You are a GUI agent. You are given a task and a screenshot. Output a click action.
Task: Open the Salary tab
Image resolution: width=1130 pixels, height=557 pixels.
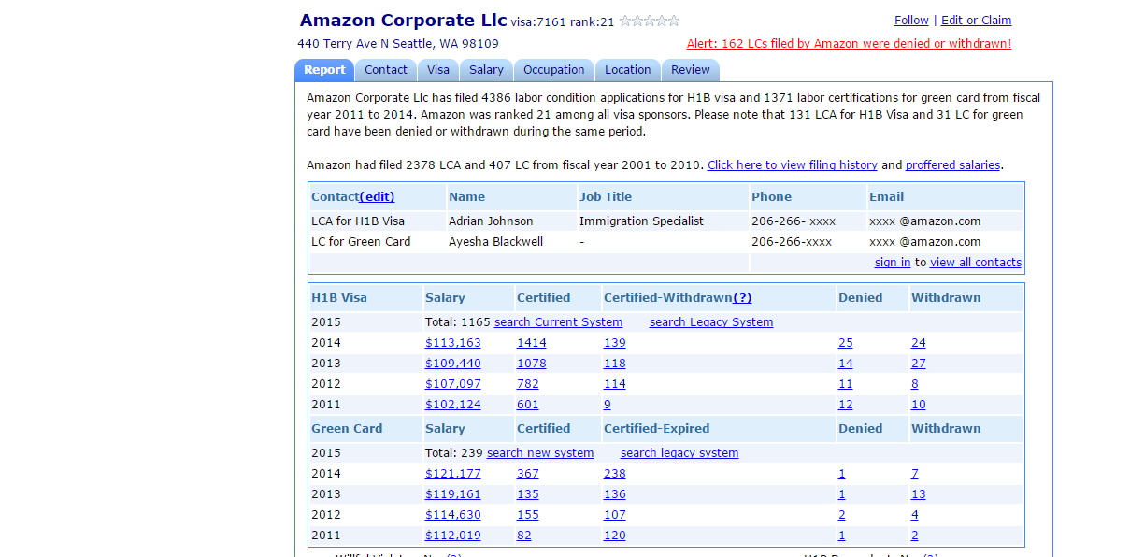point(486,70)
